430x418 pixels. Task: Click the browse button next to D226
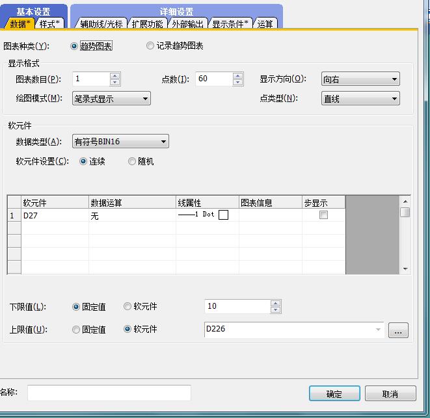[398, 330]
